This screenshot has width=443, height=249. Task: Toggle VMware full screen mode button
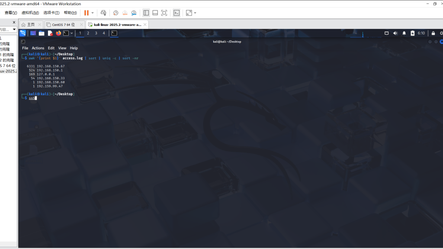(x=164, y=13)
